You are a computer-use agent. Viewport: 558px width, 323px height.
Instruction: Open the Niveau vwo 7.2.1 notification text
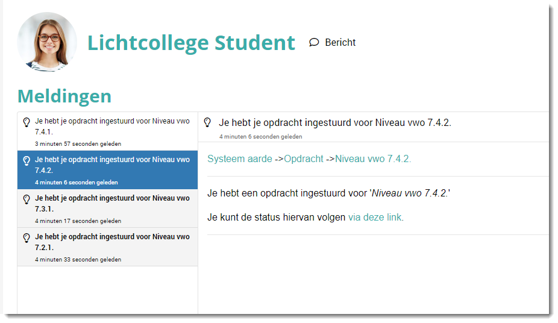(112, 242)
